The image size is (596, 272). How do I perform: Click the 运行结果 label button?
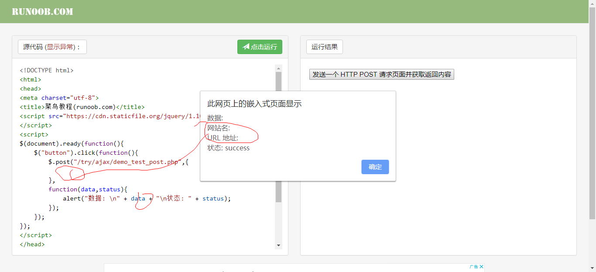coord(325,47)
